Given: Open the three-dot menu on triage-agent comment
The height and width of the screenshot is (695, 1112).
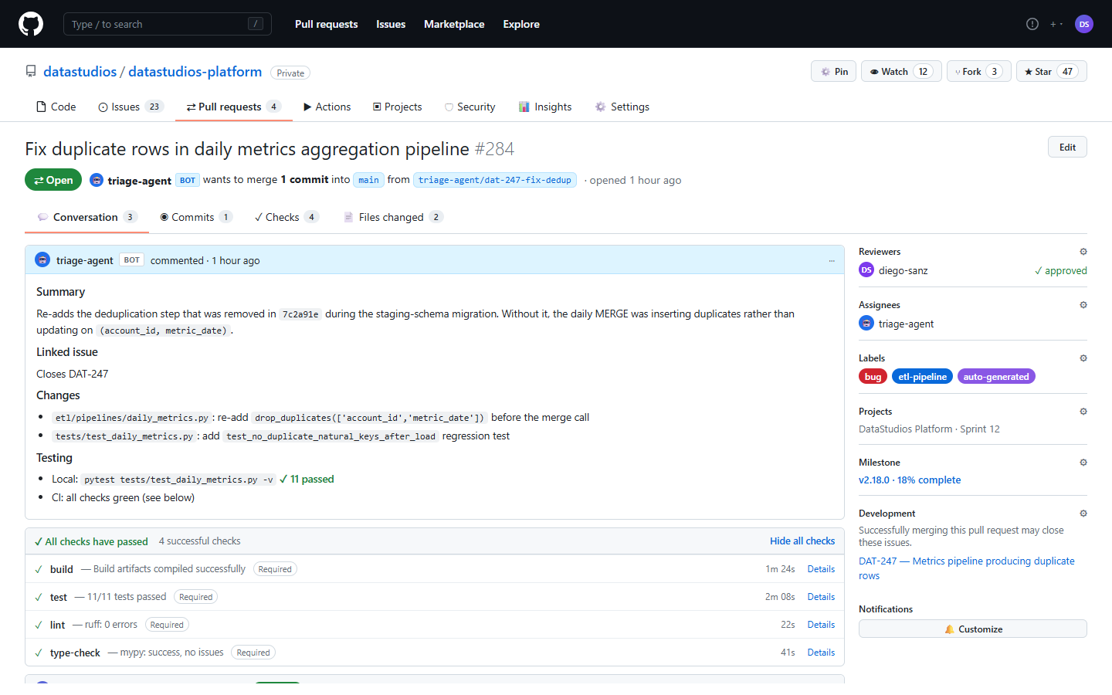Looking at the screenshot, I should 832,261.
